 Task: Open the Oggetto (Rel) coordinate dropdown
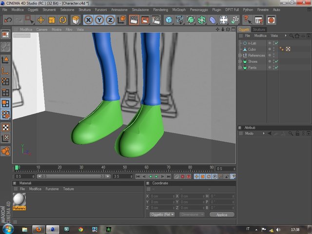(x=162, y=214)
